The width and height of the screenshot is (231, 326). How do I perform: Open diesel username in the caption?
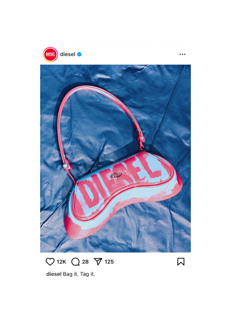pyautogui.click(x=54, y=274)
